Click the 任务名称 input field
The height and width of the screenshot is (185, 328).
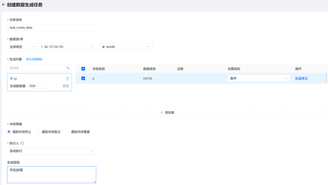51,27
